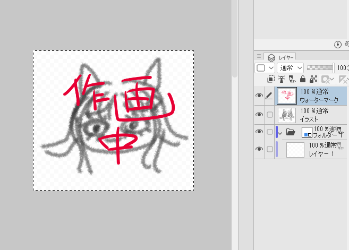Click the timer clock icon above layer panel
The width and height of the screenshot is (349, 250).
[x=338, y=44]
